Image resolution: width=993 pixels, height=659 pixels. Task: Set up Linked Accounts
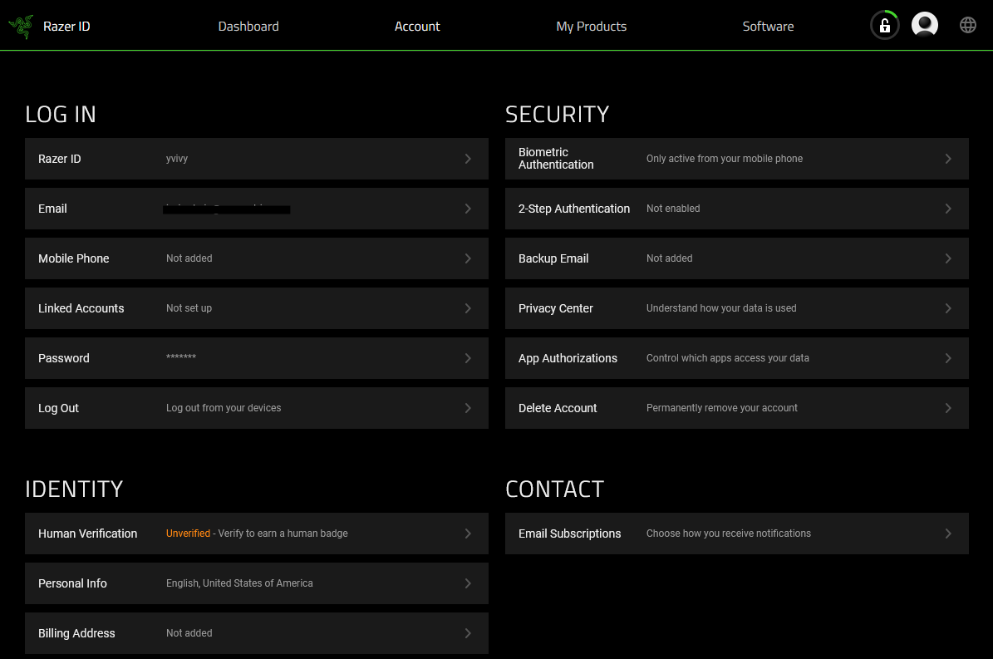(257, 308)
